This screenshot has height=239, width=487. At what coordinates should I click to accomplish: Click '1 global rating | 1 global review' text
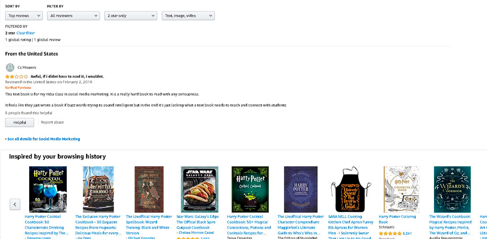(33, 40)
